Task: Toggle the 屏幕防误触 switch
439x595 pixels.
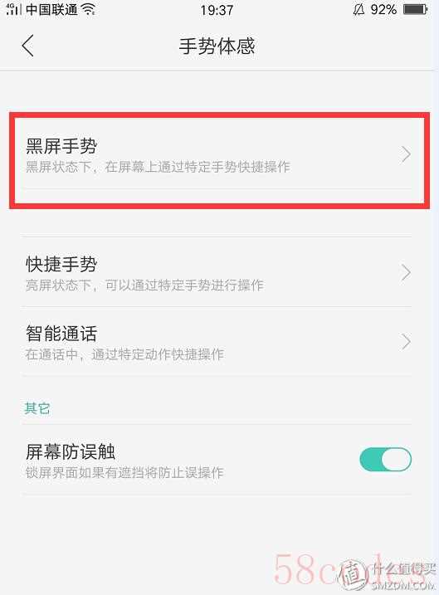Action: click(386, 460)
